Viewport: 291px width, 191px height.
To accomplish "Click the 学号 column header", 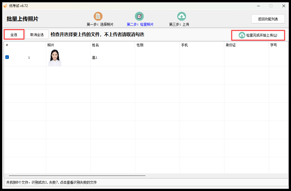I will tap(278, 45).
